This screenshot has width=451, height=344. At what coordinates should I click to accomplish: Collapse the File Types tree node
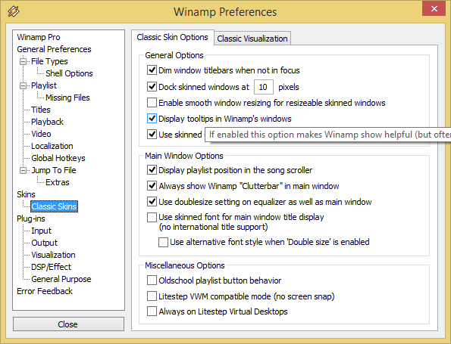pyautogui.click(x=23, y=61)
